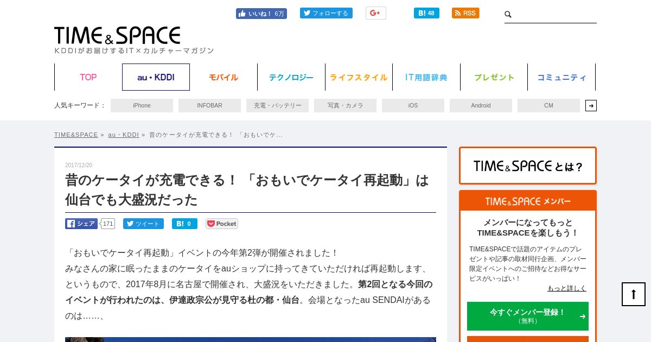This screenshot has height=342, width=651.
Task: Click the au・KDDI breadcrumb link
Action: click(124, 135)
